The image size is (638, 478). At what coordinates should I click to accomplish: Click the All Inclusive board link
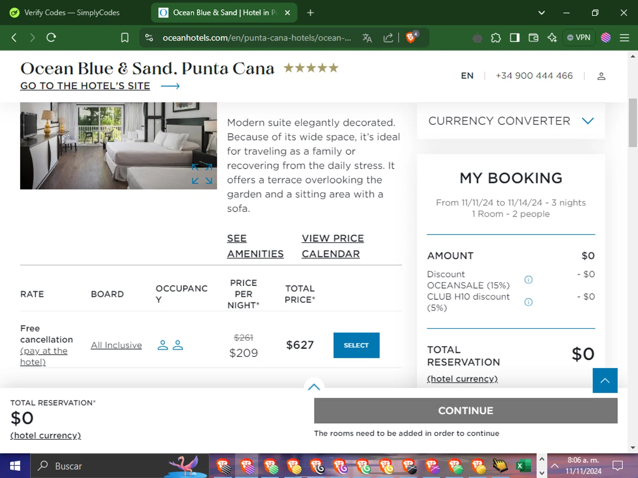pyautogui.click(x=116, y=345)
